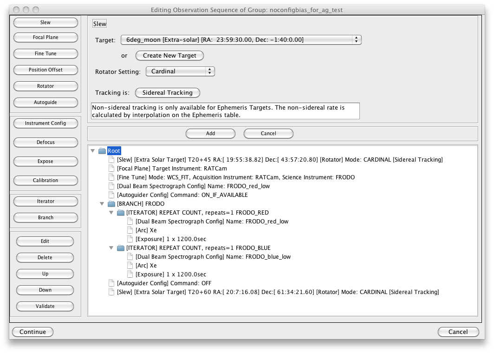The image size is (494, 353).
Task: Click the Fine Tune button
Action: [45, 53]
